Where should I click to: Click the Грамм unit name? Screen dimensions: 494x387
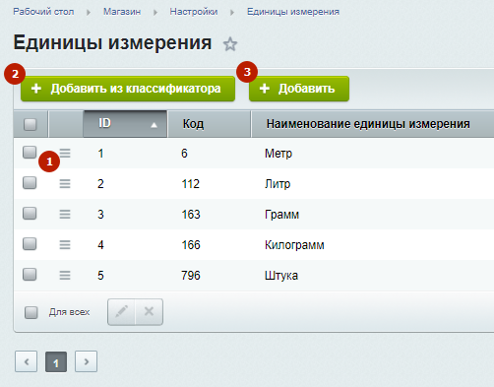tap(281, 215)
